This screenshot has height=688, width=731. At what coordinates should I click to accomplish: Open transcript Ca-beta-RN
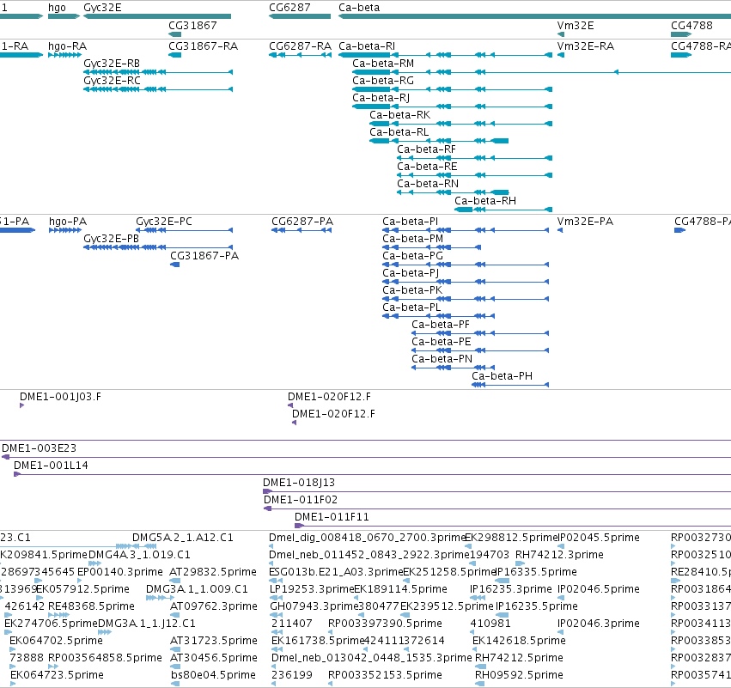[x=428, y=184]
